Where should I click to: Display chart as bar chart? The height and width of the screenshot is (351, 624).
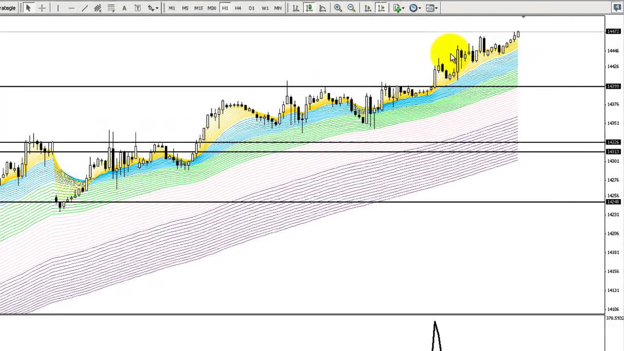296,8
